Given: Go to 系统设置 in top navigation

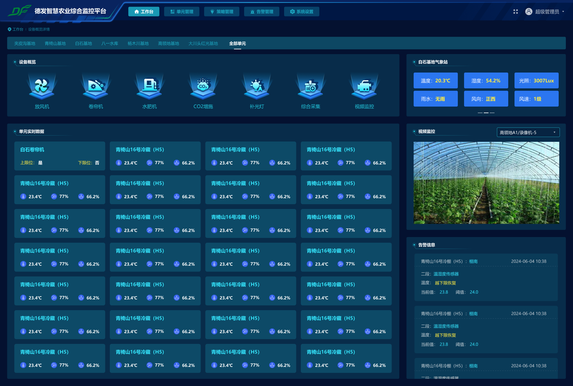Looking at the screenshot, I should (x=301, y=12).
